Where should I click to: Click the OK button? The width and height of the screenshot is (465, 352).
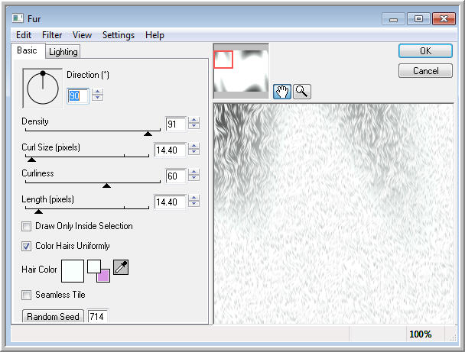point(425,51)
